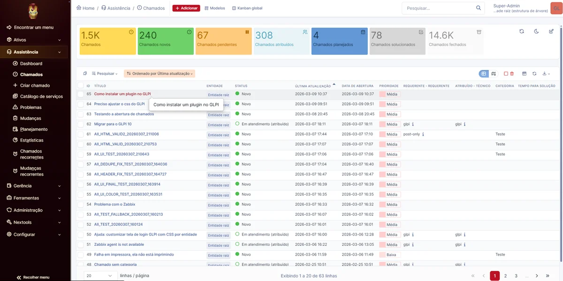
Task: Click the red Adicionar button
Action: [186, 8]
